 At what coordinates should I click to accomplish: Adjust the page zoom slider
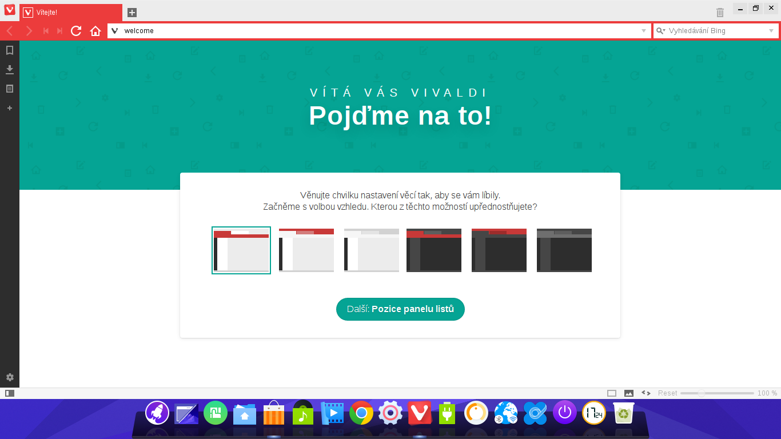pos(717,393)
